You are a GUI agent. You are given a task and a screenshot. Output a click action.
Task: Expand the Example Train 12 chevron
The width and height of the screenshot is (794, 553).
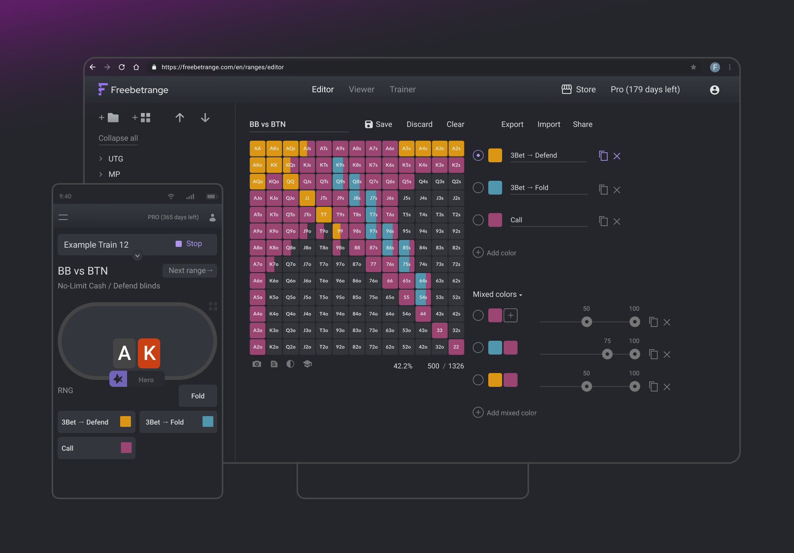pos(137,256)
